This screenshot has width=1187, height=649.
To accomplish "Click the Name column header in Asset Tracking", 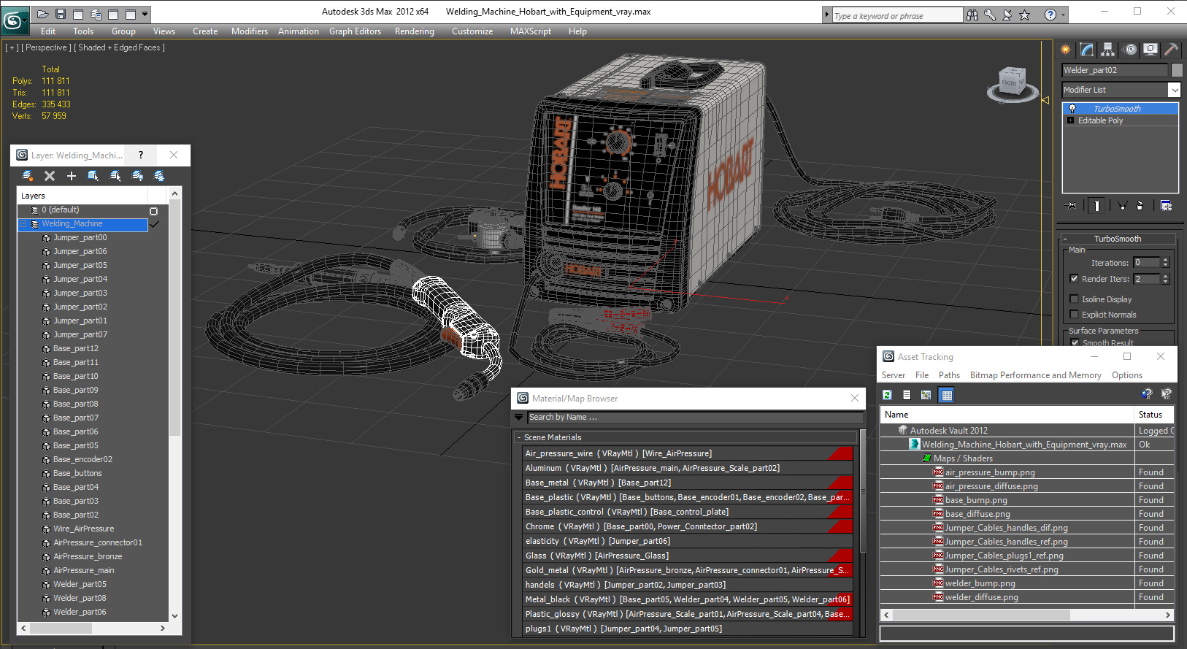I will (x=1007, y=415).
